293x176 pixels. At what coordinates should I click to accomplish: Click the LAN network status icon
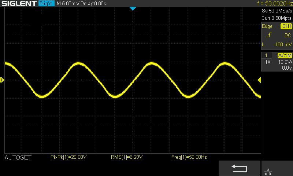268,172
